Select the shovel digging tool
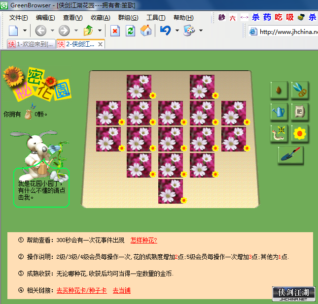This screenshot has width=318, height=304. point(290,155)
